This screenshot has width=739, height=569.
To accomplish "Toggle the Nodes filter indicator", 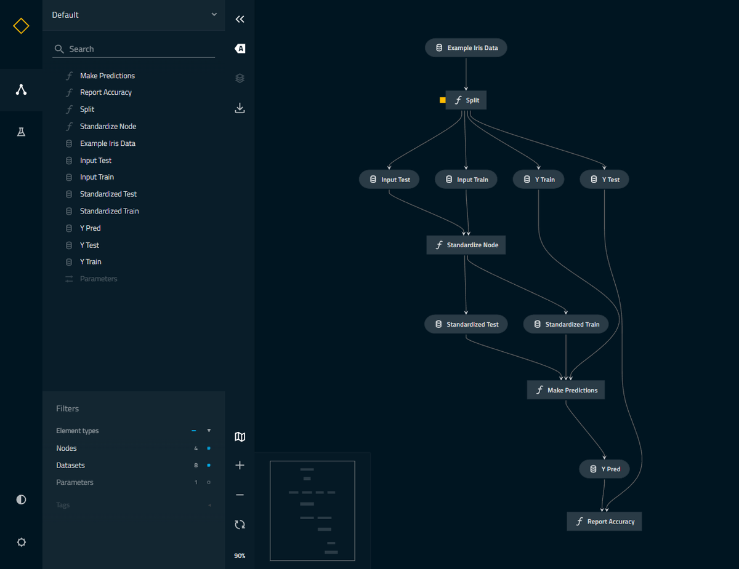I will click(x=209, y=448).
